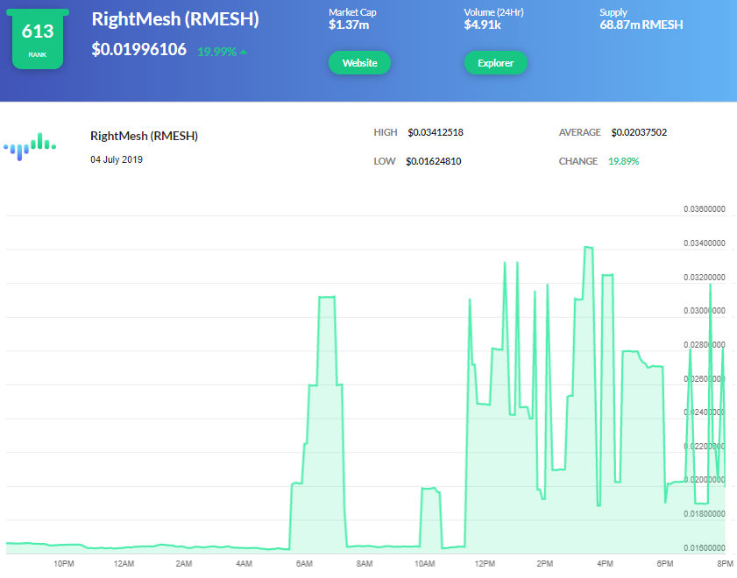Click the high value $0.03412518
Image resolution: width=737 pixels, height=578 pixels.
tap(436, 132)
